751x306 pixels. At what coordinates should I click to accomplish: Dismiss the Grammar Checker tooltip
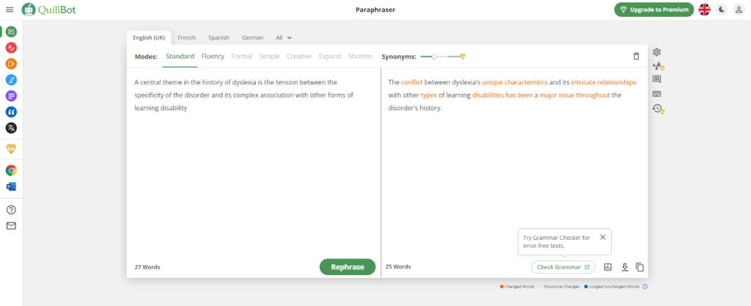tap(602, 237)
